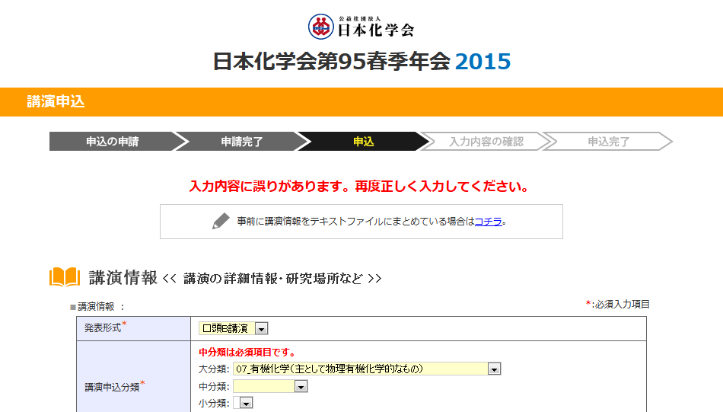Screen dimensions: 723x412
Task: Click the 日本化学会 logo at top
Action: point(361,27)
